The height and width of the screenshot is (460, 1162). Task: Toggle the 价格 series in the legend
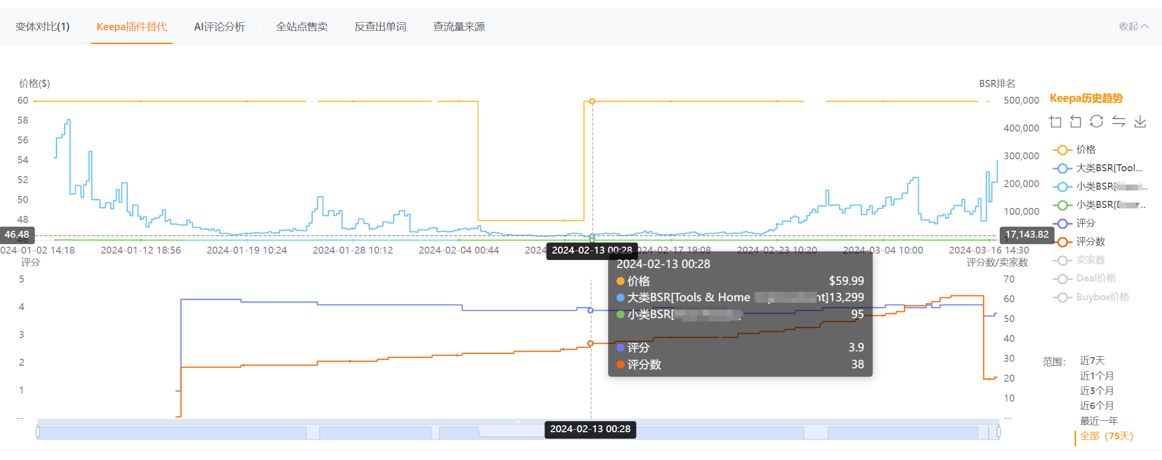tap(1074, 150)
